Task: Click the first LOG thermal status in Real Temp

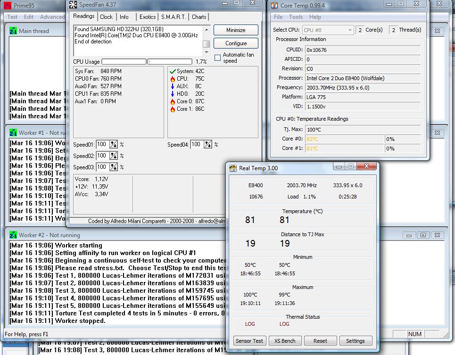Action: pyautogui.click(x=250, y=324)
